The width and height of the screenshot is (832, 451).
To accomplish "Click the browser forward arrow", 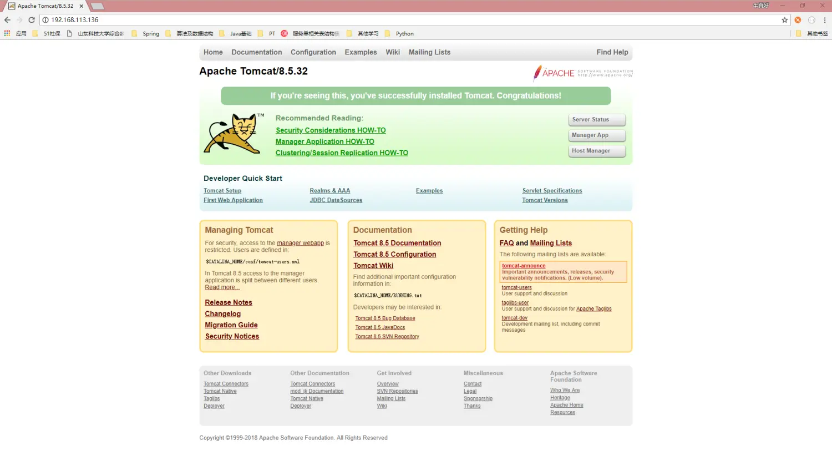I will [19, 20].
